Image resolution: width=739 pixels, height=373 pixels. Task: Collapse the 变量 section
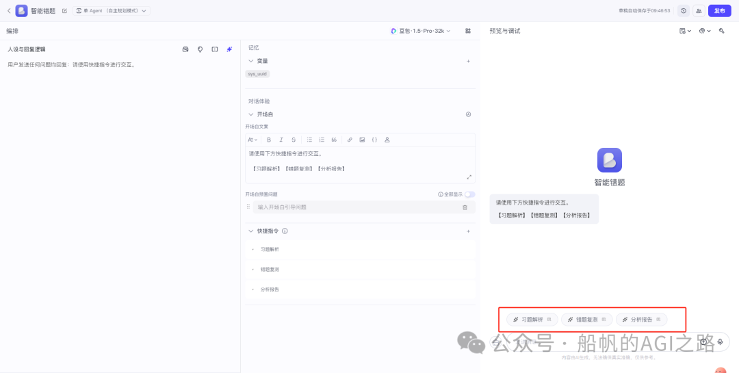pos(251,61)
